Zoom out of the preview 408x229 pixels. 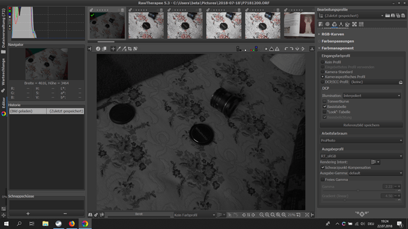click(x=261, y=215)
